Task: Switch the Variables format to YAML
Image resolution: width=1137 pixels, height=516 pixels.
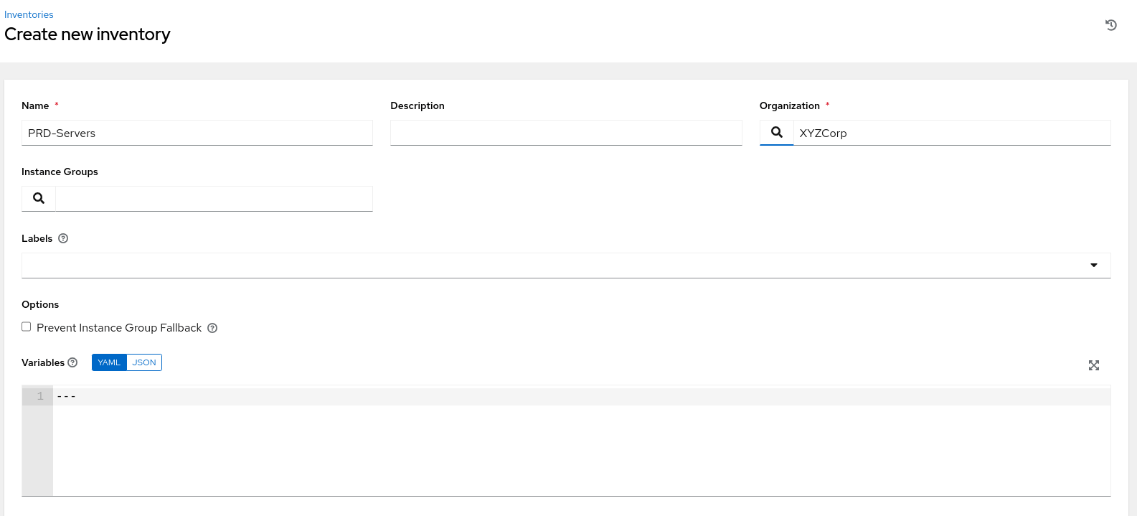Action: coord(109,362)
